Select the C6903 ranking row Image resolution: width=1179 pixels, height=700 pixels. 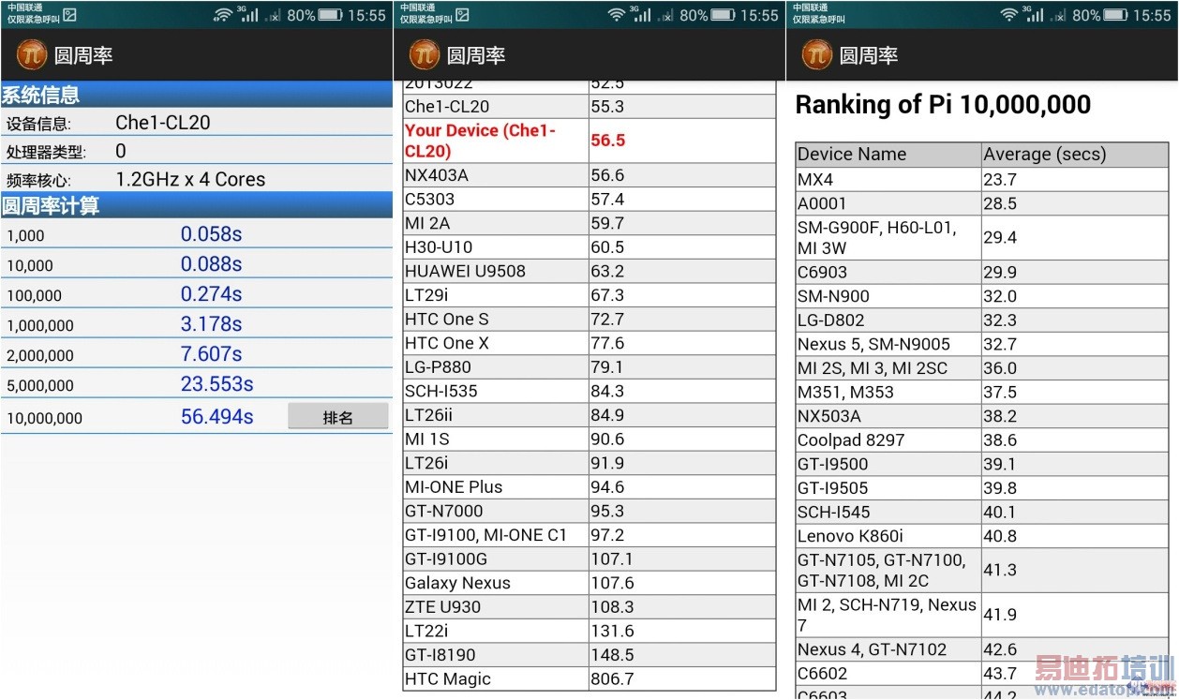click(x=982, y=272)
